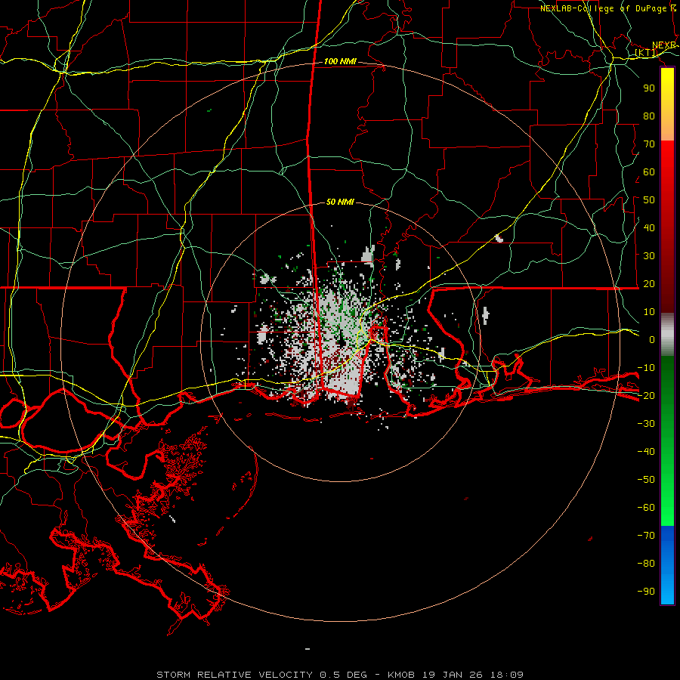Click the 100 NMI range ring label
The height and width of the screenshot is (680, 680).
[340, 62]
